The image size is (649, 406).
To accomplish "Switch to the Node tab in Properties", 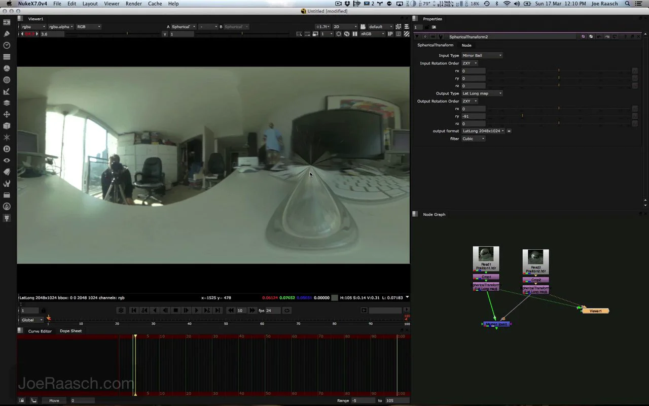I will [x=466, y=45].
